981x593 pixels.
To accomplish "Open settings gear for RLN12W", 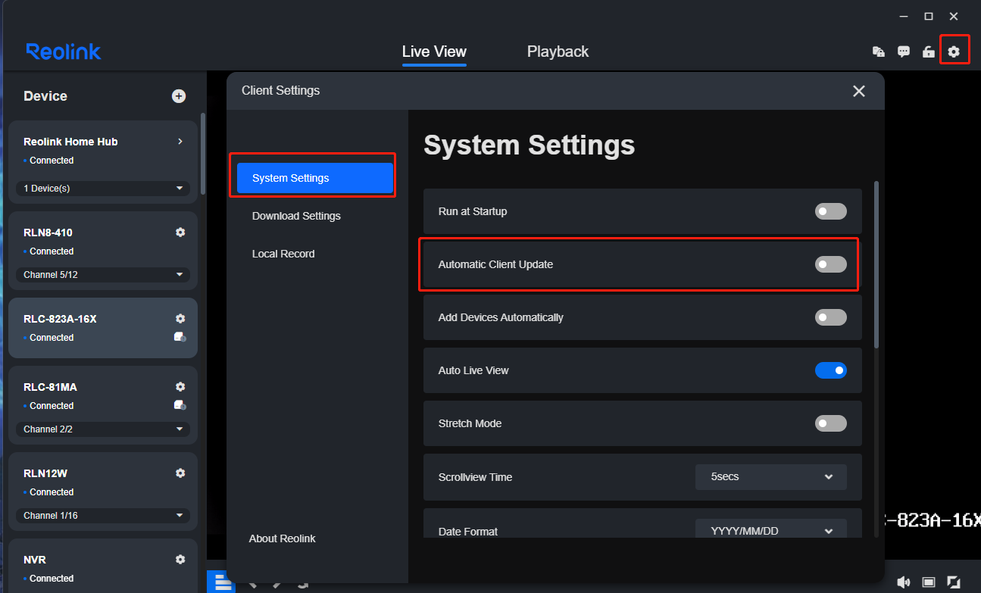I will click(x=180, y=473).
